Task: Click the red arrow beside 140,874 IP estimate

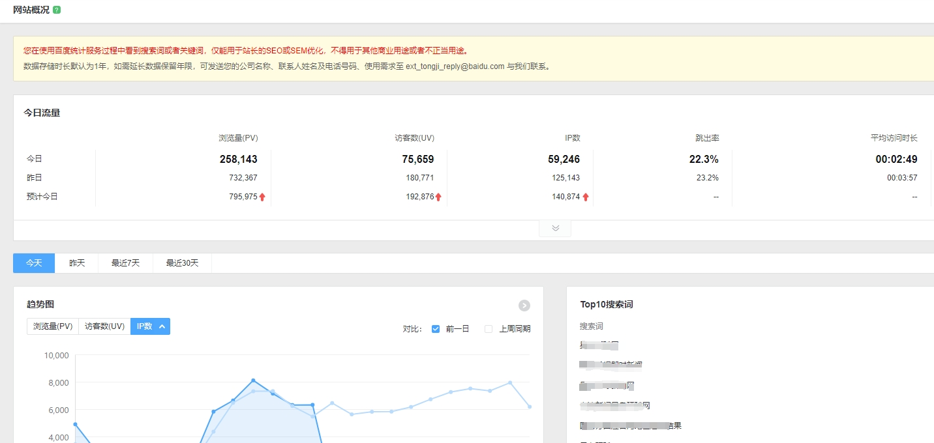Action: (586, 196)
